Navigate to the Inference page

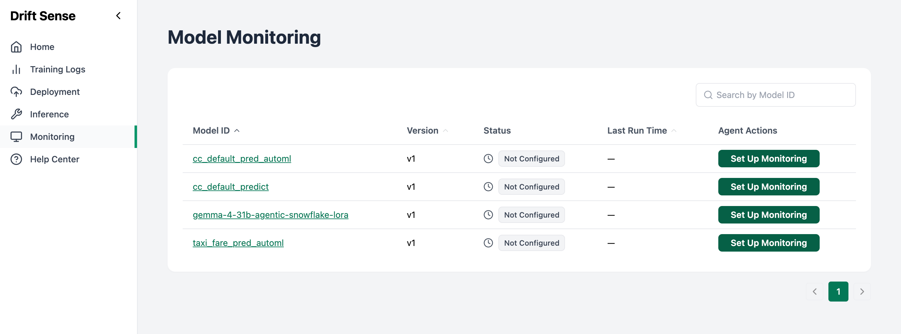coord(68,114)
